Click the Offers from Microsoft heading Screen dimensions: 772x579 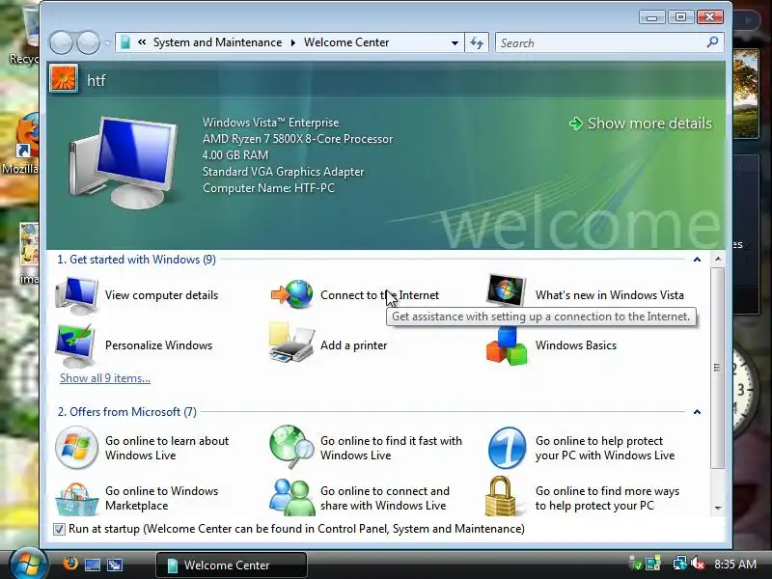point(127,412)
